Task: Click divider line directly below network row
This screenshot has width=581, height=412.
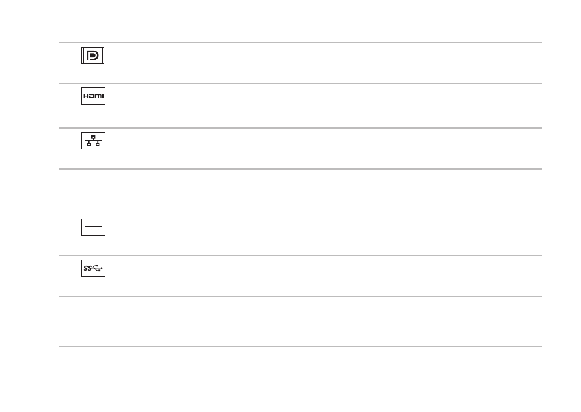Action: (x=301, y=169)
